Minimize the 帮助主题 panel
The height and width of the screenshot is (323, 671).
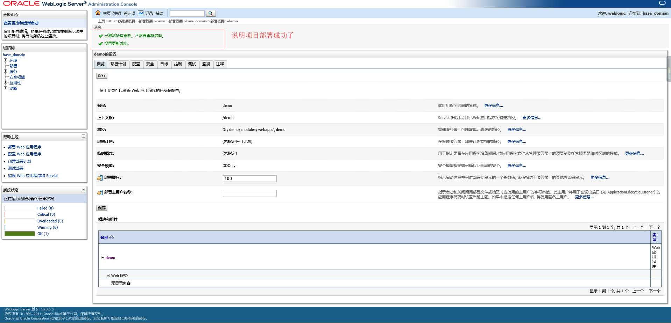click(x=83, y=136)
